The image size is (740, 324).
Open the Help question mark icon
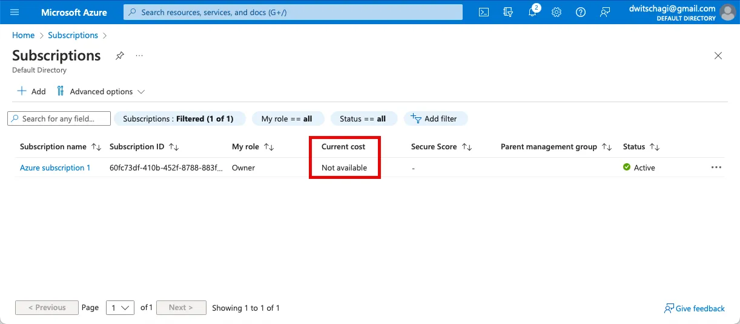point(581,12)
